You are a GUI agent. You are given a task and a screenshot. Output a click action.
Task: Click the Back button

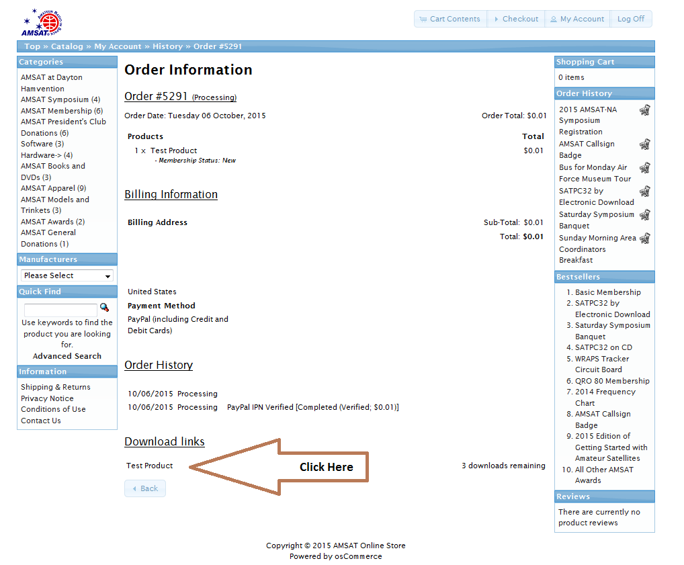tap(145, 488)
